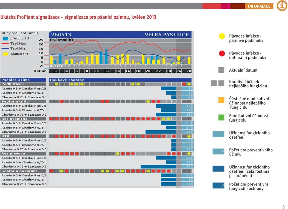Click the Aktuální datum legend text
Image resolution: width=288 pixels, height=209 pixels.
(x=243, y=70)
